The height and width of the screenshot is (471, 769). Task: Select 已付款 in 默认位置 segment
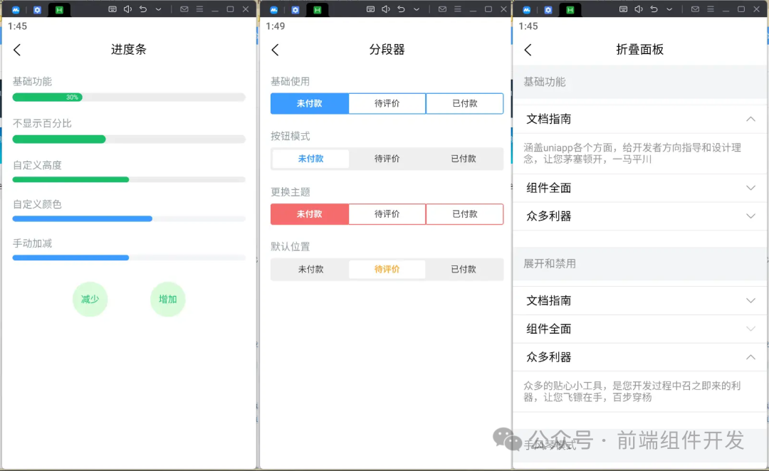point(464,270)
